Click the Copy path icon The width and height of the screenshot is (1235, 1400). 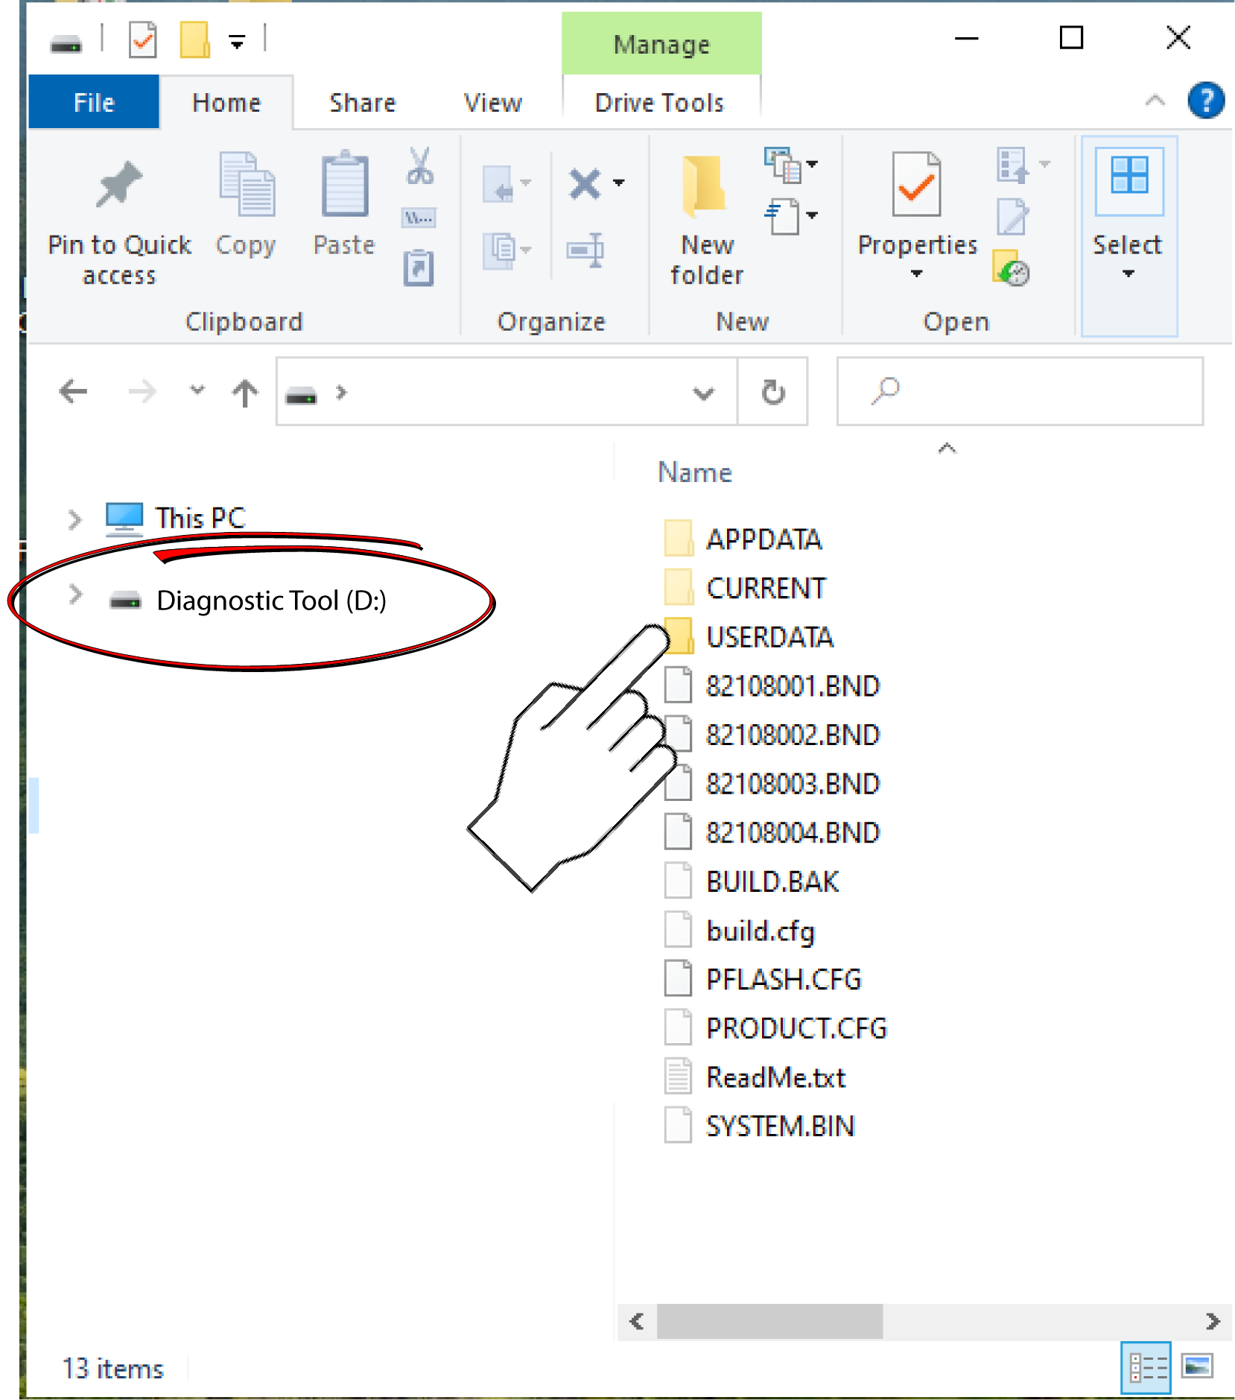[x=419, y=218]
